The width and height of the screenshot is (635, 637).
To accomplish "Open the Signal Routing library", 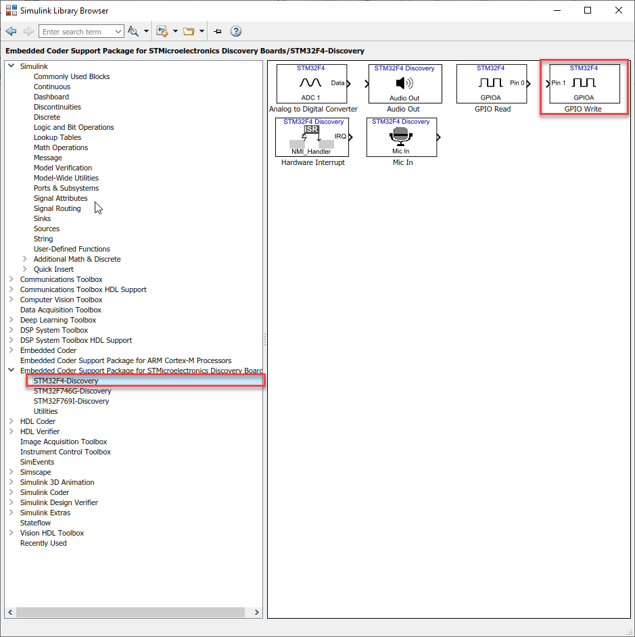I will pyautogui.click(x=57, y=208).
